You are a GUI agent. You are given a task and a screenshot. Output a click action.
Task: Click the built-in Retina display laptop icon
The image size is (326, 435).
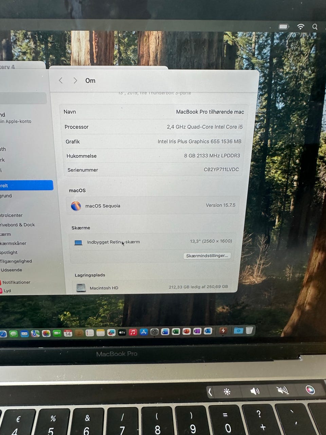point(78,242)
